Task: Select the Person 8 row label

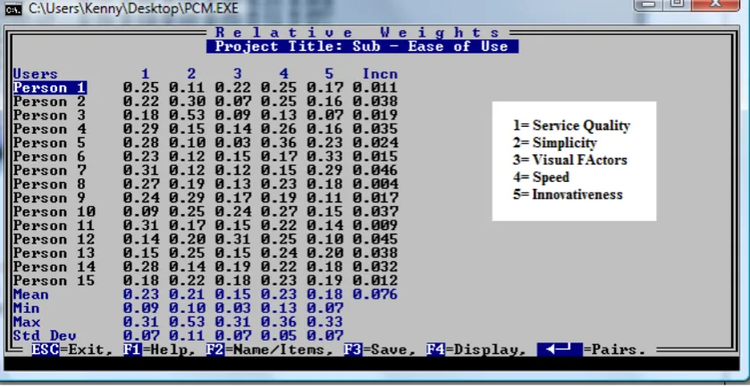Action: click(x=49, y=185)
